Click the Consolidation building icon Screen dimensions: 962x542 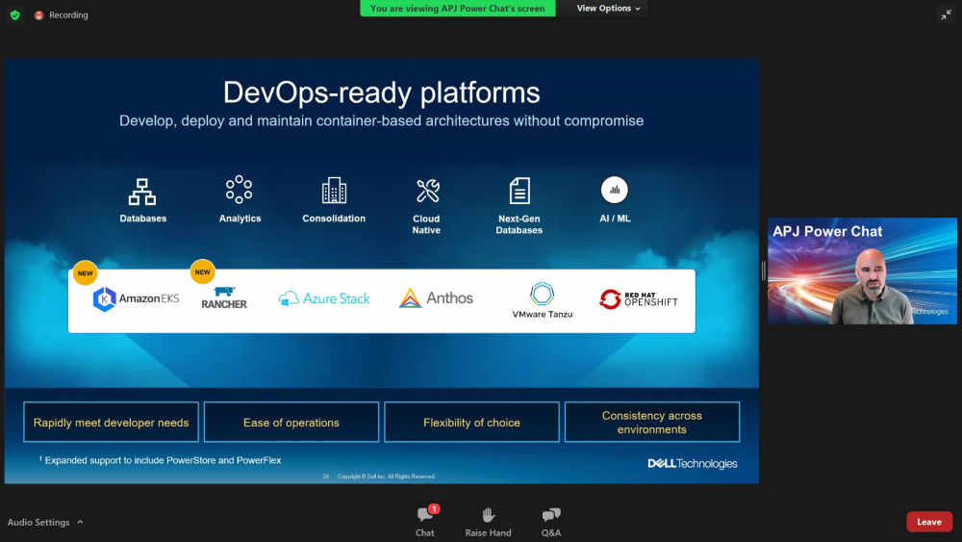click(334, 191)
